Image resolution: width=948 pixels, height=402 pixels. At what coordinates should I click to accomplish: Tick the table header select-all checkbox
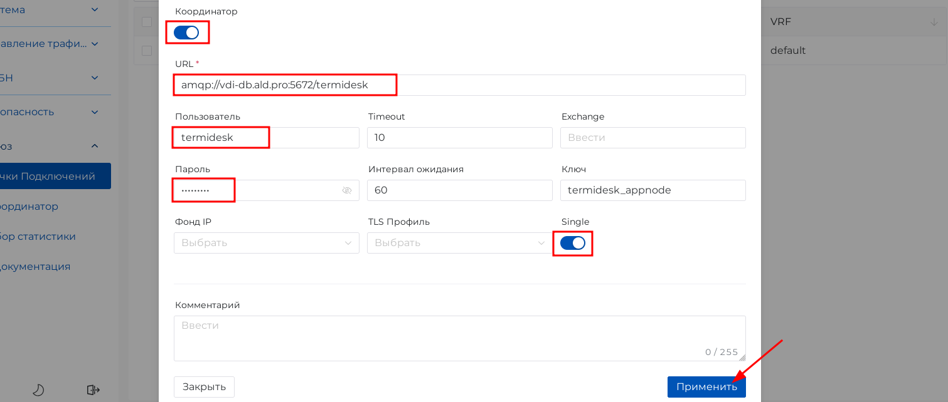pos(147,22)
